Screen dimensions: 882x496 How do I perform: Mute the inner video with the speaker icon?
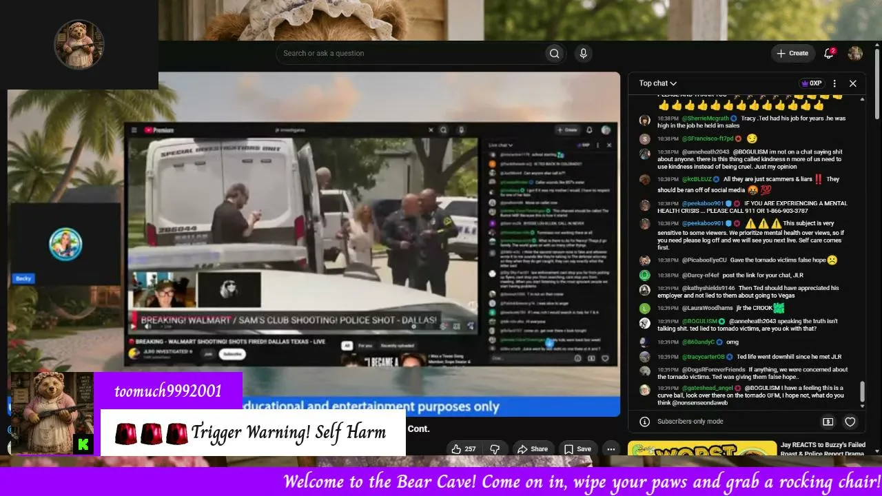point(147,327)
